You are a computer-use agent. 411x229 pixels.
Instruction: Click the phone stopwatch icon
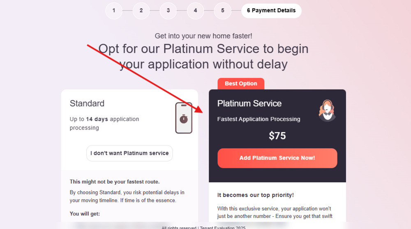184,118
